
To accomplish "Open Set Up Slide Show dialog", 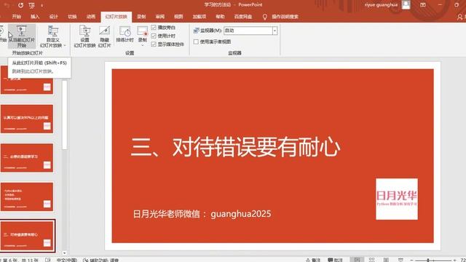I will pos(84,36).
